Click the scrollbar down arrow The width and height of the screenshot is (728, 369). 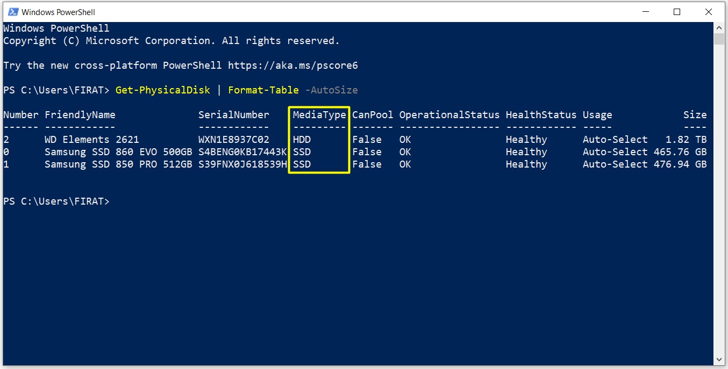point(719,359)
